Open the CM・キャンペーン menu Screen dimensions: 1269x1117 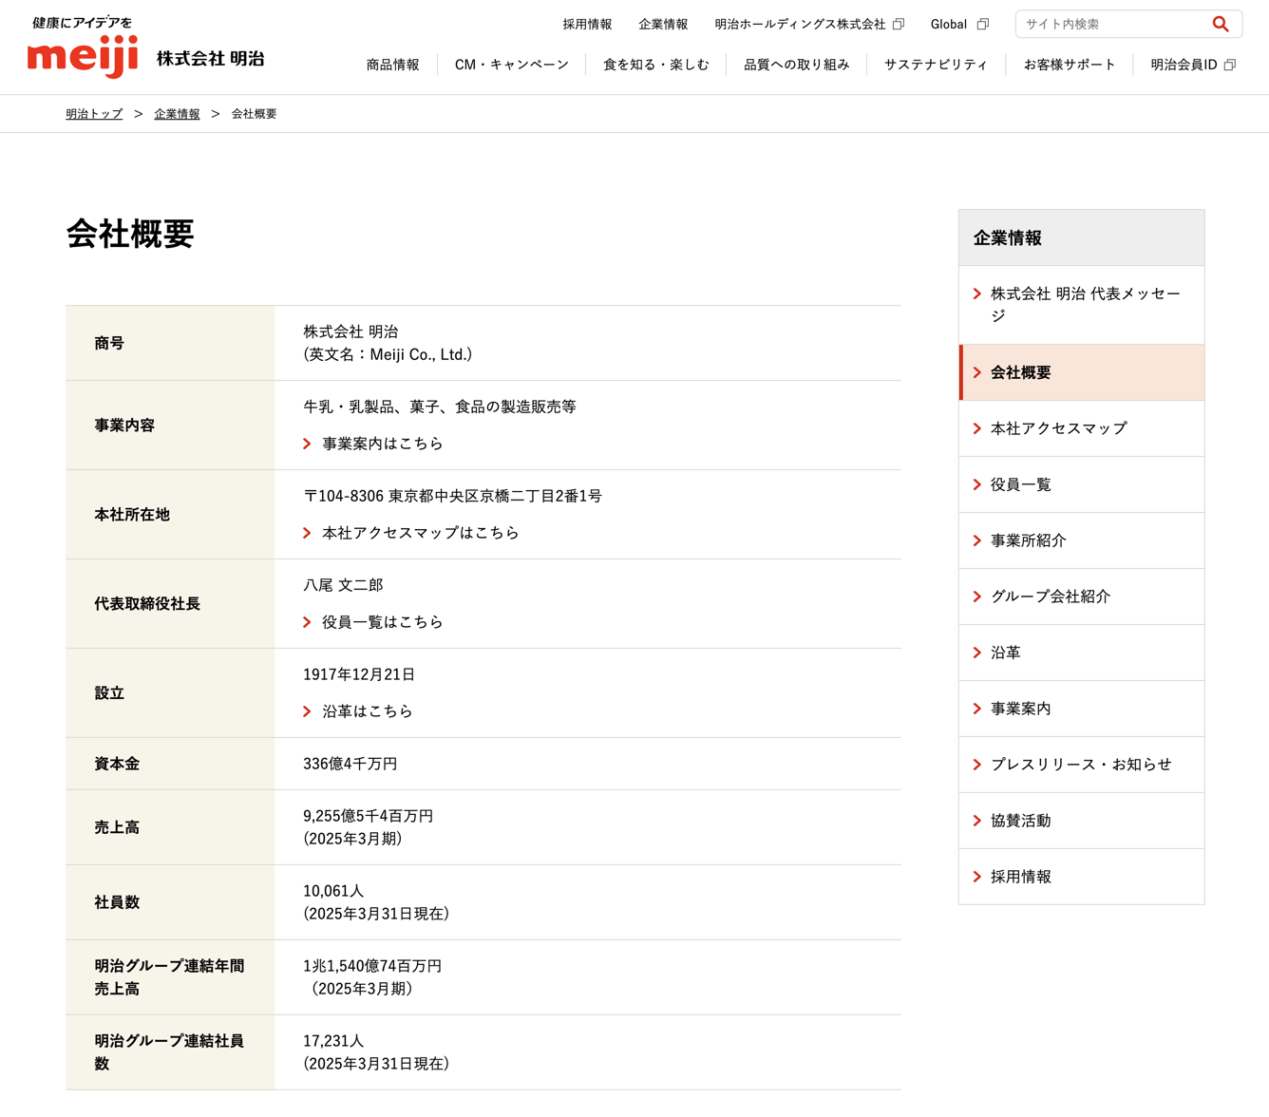click(511, 66)
